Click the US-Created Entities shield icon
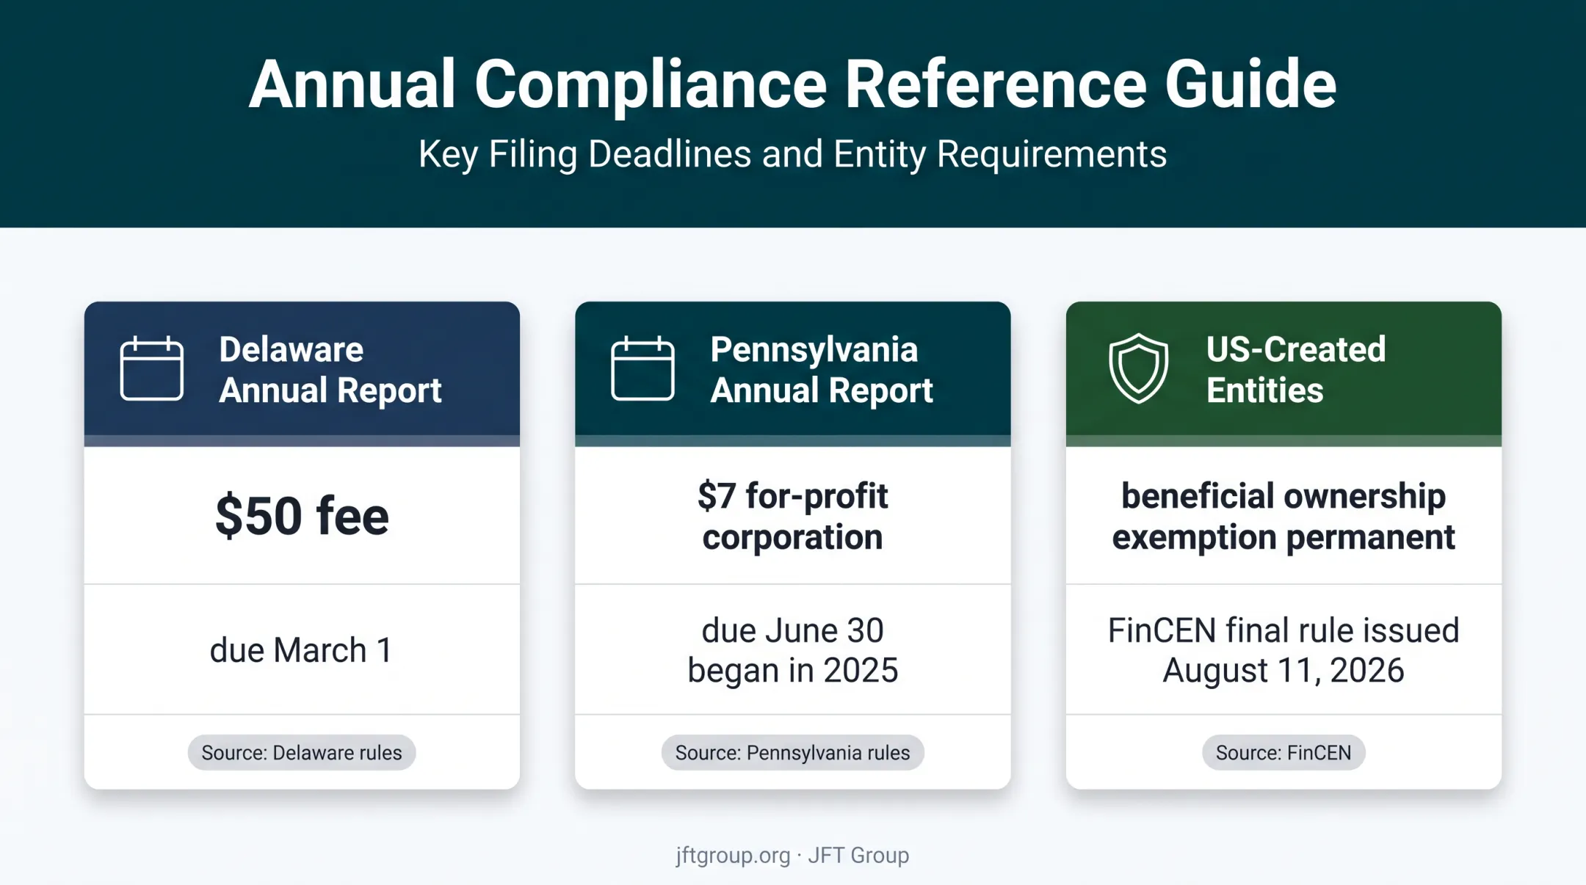The width and height of the screenshot is (1586, 885). (x=1138, y=368)
